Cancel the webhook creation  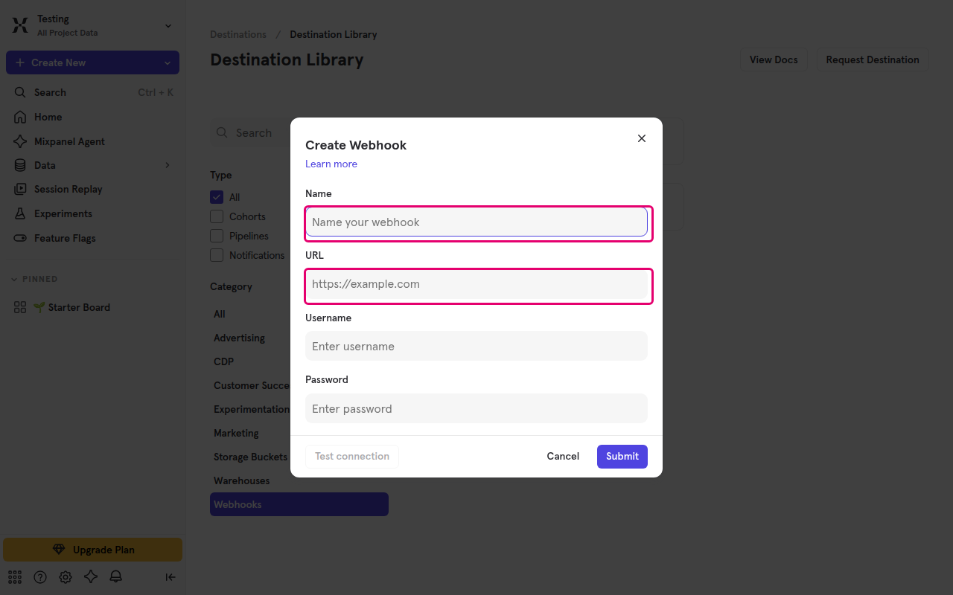pyautogui.click(x=563, y=457)
